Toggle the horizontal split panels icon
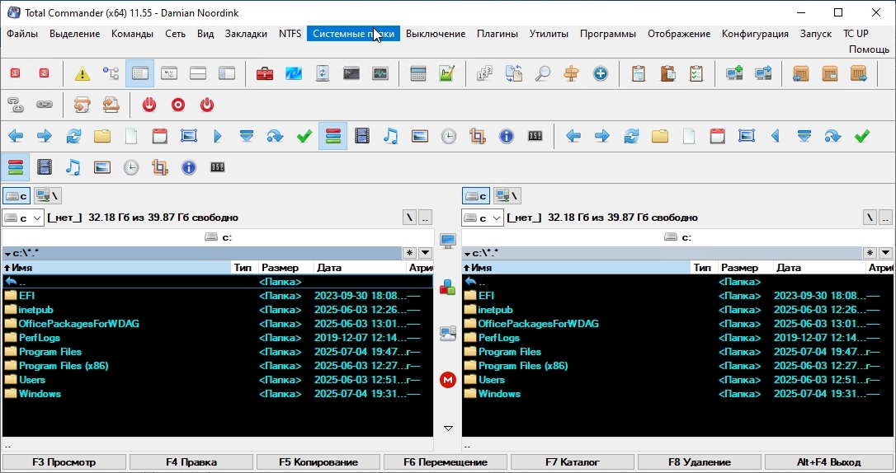The image size is (896, 473). [x=198, y=73]
